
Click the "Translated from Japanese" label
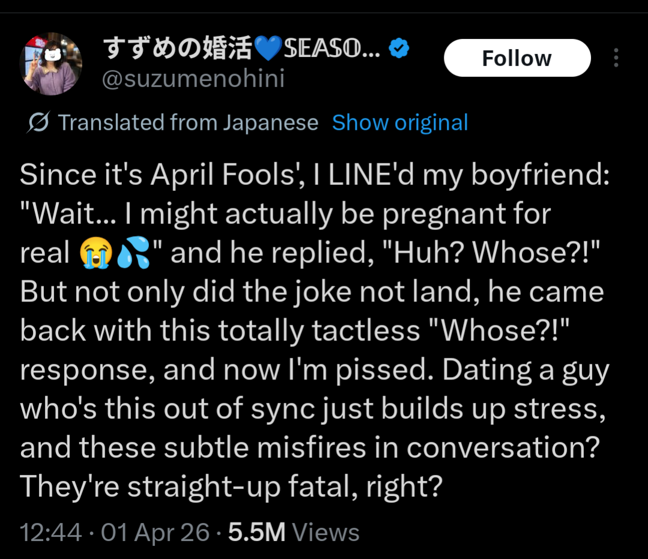(188, 123)
